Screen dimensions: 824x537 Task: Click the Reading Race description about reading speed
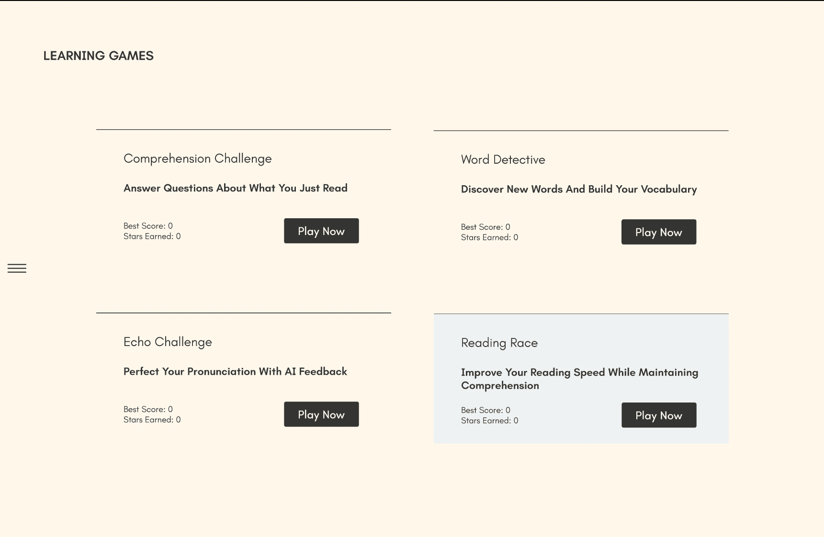tap(579, 379)
